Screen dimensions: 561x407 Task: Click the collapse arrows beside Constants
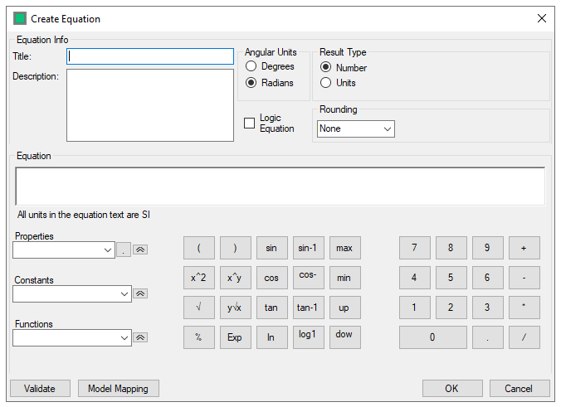coord(141,293)
